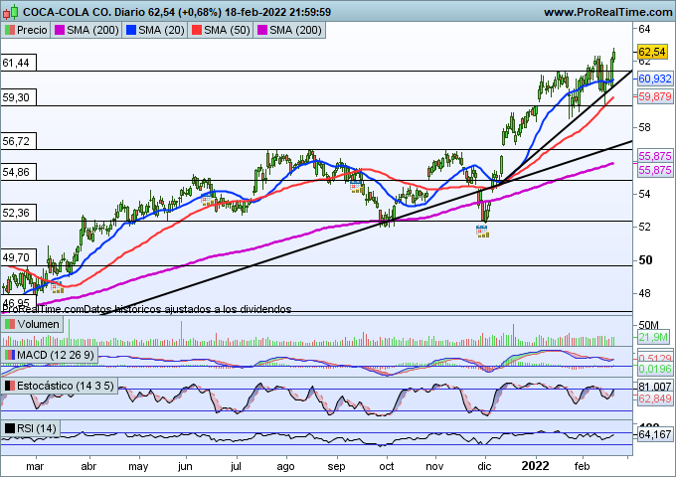Select the SMA (200) legend entry after SMA (50)
This screenshot has height=477, width=676.
tap(289, 30)
